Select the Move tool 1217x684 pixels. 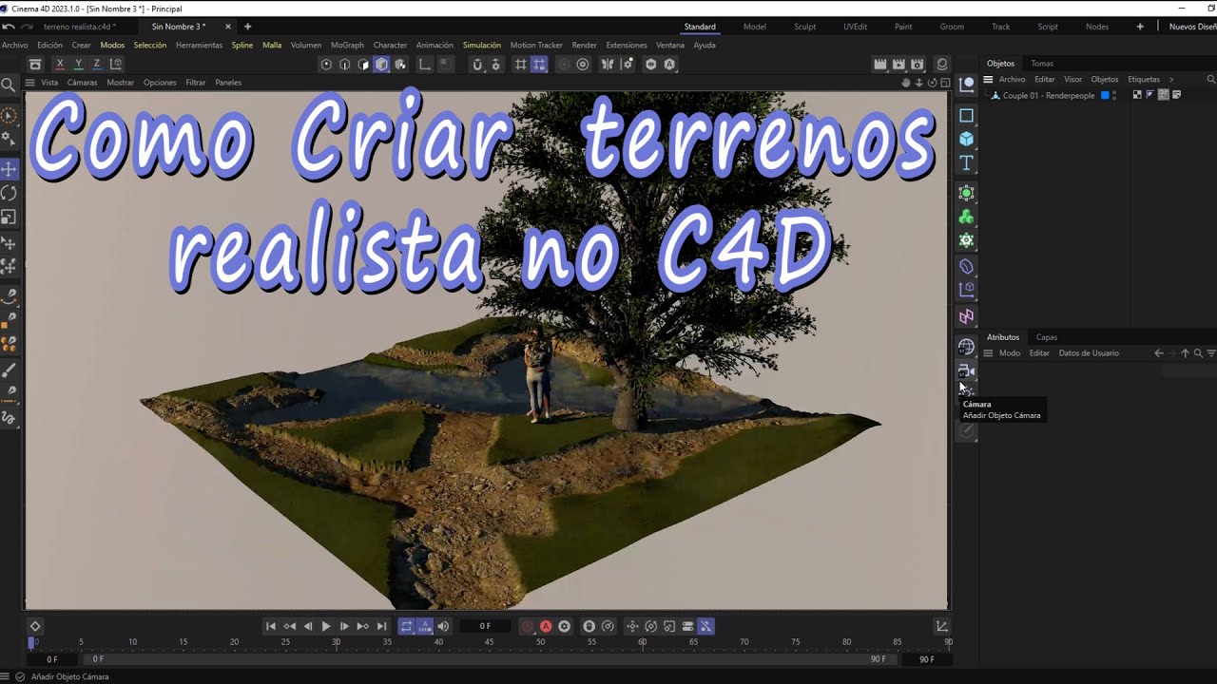tap(9, 169)
